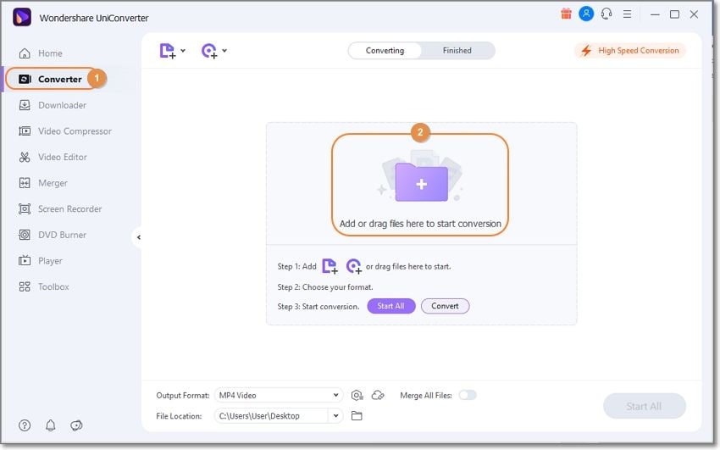Open the Video Editor tool

[x=63, y=157]
